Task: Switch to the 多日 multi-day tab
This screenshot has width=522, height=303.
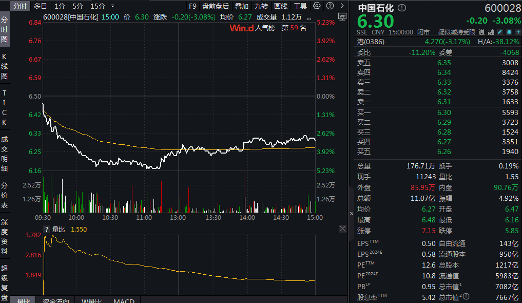Action: click(41, 6)
